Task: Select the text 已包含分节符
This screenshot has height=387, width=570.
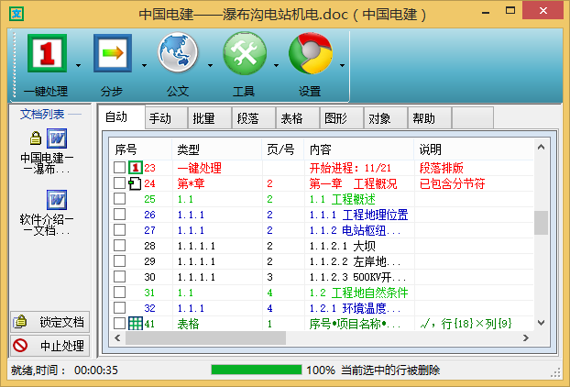Action: [452, 183]
